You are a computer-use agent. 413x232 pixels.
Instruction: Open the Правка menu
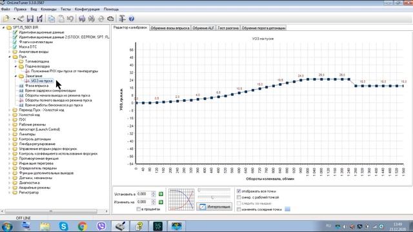(x=20, y=9)
